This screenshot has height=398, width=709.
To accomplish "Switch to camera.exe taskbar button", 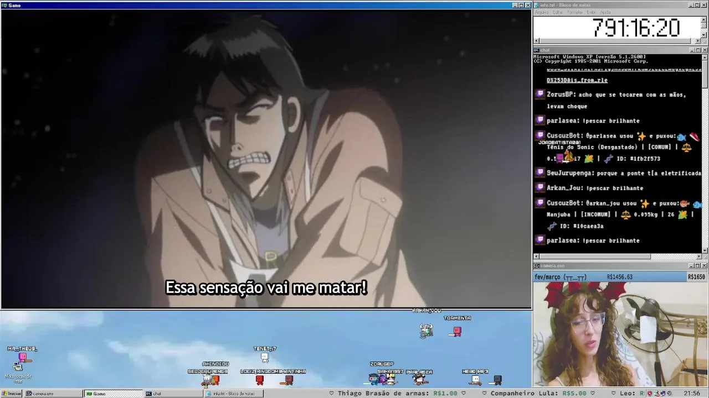I will pos(53,394).
